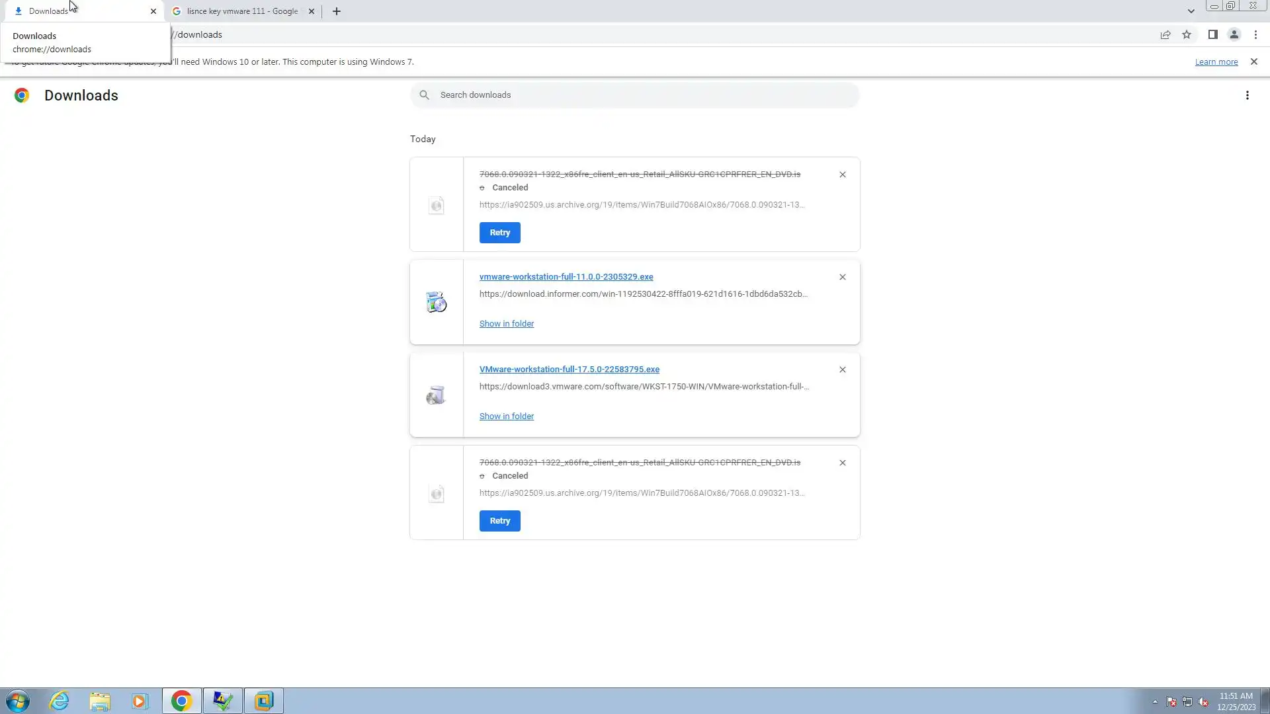Open the VMware-workstation-full-17.5.0-22583795.exe file link

569,370
